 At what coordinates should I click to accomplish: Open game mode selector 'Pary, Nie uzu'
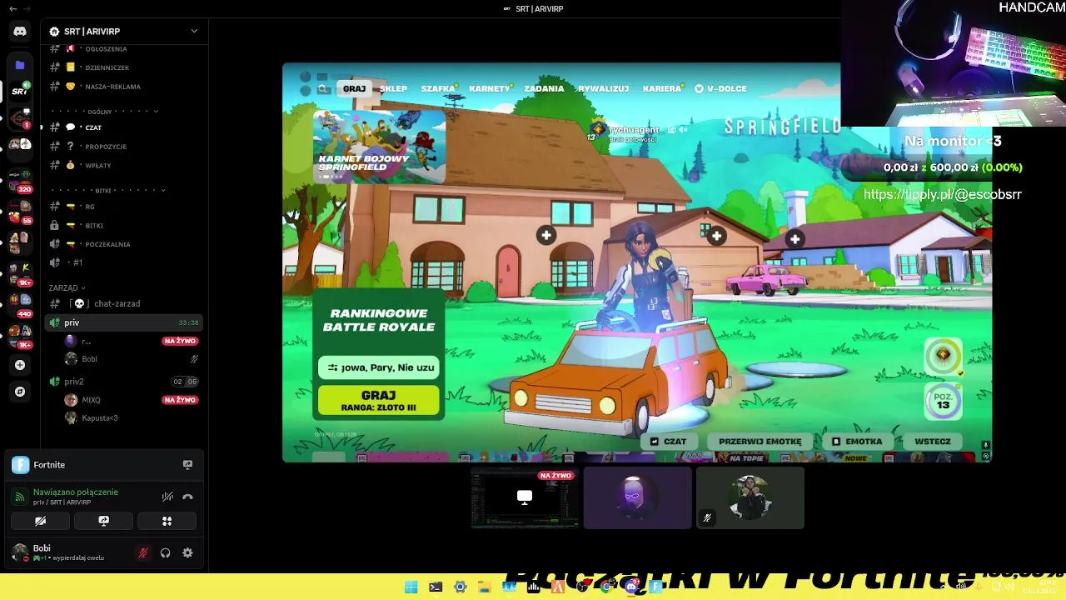(x=380, y=367)
